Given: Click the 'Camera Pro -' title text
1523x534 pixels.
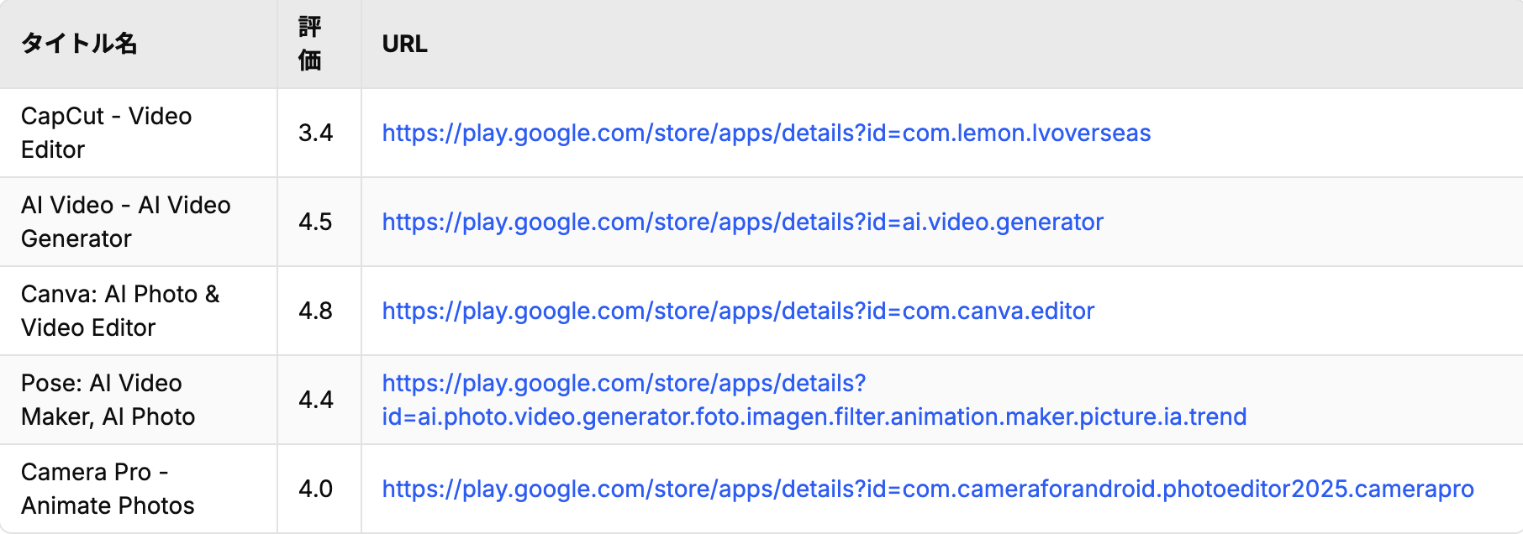Looking at the screenshot, I should pos(94,472).
